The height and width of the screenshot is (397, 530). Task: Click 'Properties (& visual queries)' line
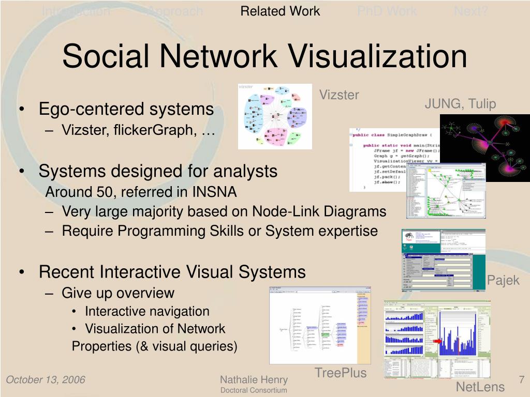(154, 346)
